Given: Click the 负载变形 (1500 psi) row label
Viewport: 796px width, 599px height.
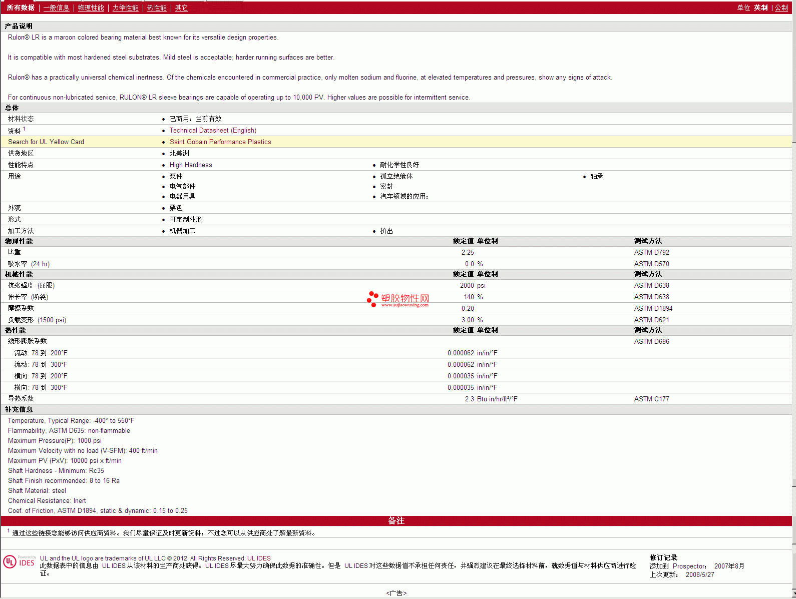Looking at the screenshot, I should pos(37,320).
